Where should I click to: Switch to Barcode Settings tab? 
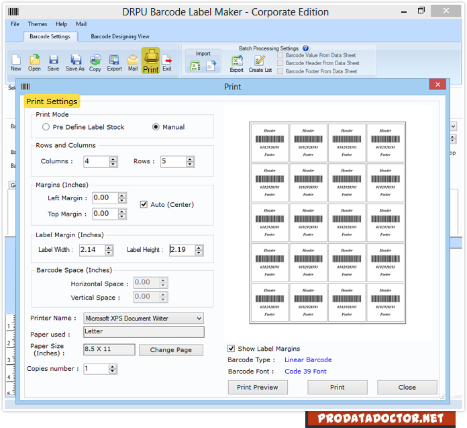point(50,37)
